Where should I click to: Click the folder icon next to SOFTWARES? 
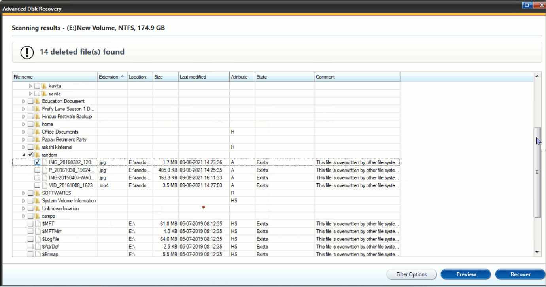(x=38, y=193)
